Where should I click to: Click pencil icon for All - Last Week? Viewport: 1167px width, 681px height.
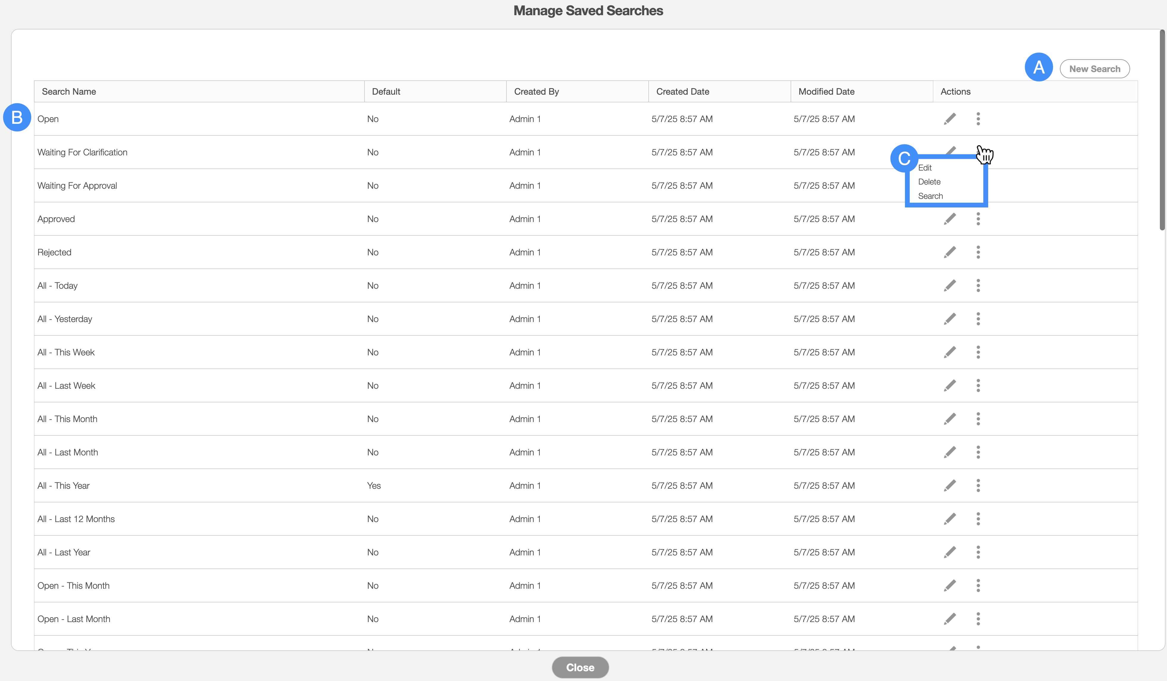tap(950, 385)
